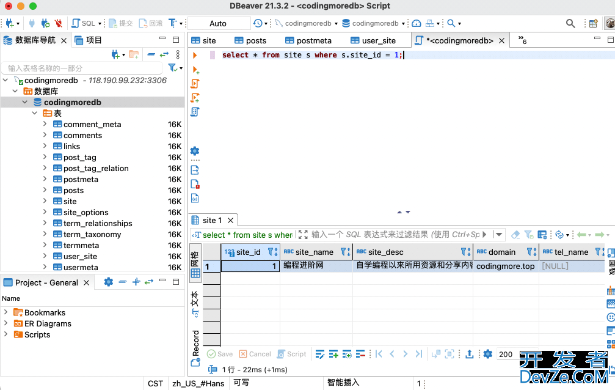Toggle link-with-editor arrows in the navigator

164,54
